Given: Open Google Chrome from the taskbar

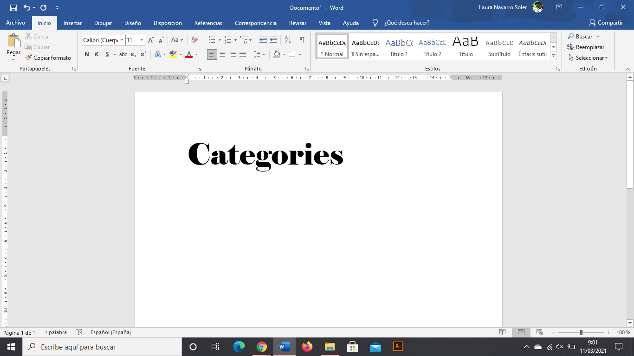Looking at the screenshot, I should pos(262,347).
